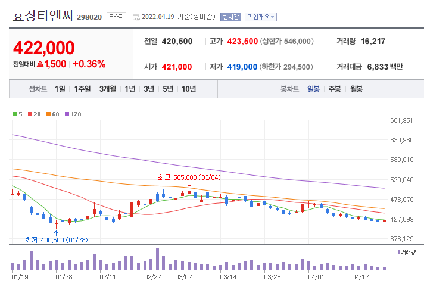This screenshot has width=424, height=293.
Task: Click the 상한가 546,000 text
Action: click(x=287, y=41)
